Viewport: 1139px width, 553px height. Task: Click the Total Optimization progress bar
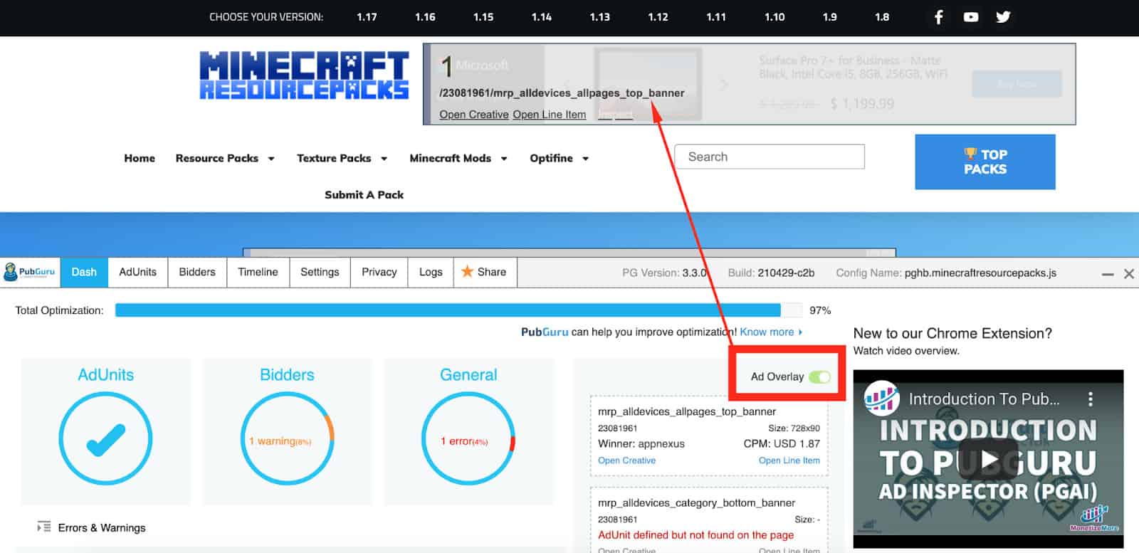coord(458,310)
